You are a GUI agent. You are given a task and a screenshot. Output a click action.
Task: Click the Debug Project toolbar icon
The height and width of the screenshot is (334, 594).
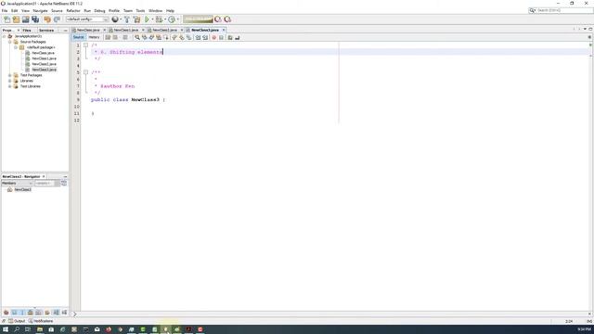pyautogui.click(x=159, y=19)
